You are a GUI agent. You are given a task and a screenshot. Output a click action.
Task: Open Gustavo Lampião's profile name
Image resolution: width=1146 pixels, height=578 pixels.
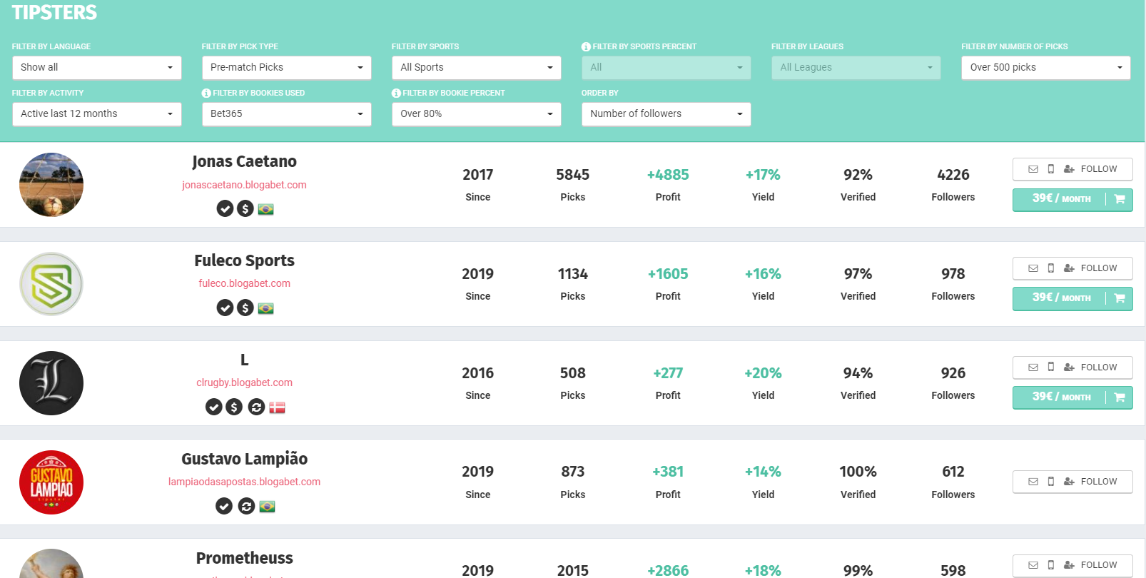[x=244, y=459]
